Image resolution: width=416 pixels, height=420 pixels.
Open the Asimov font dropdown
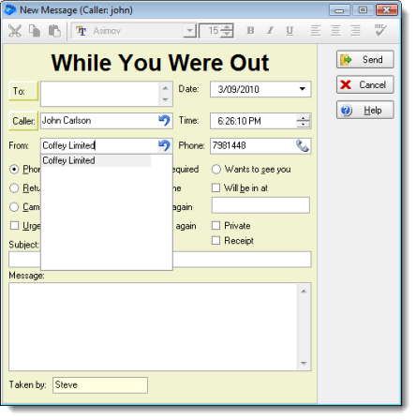coord(189,31)
